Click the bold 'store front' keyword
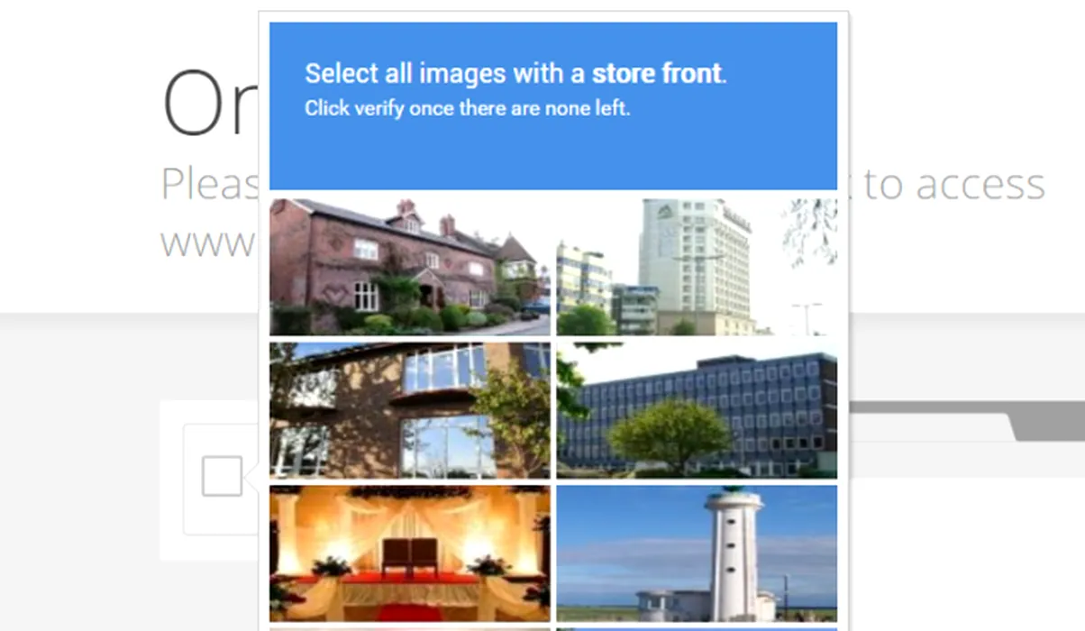The height and width of the screenshot is (631, 1085). point(657,73)
